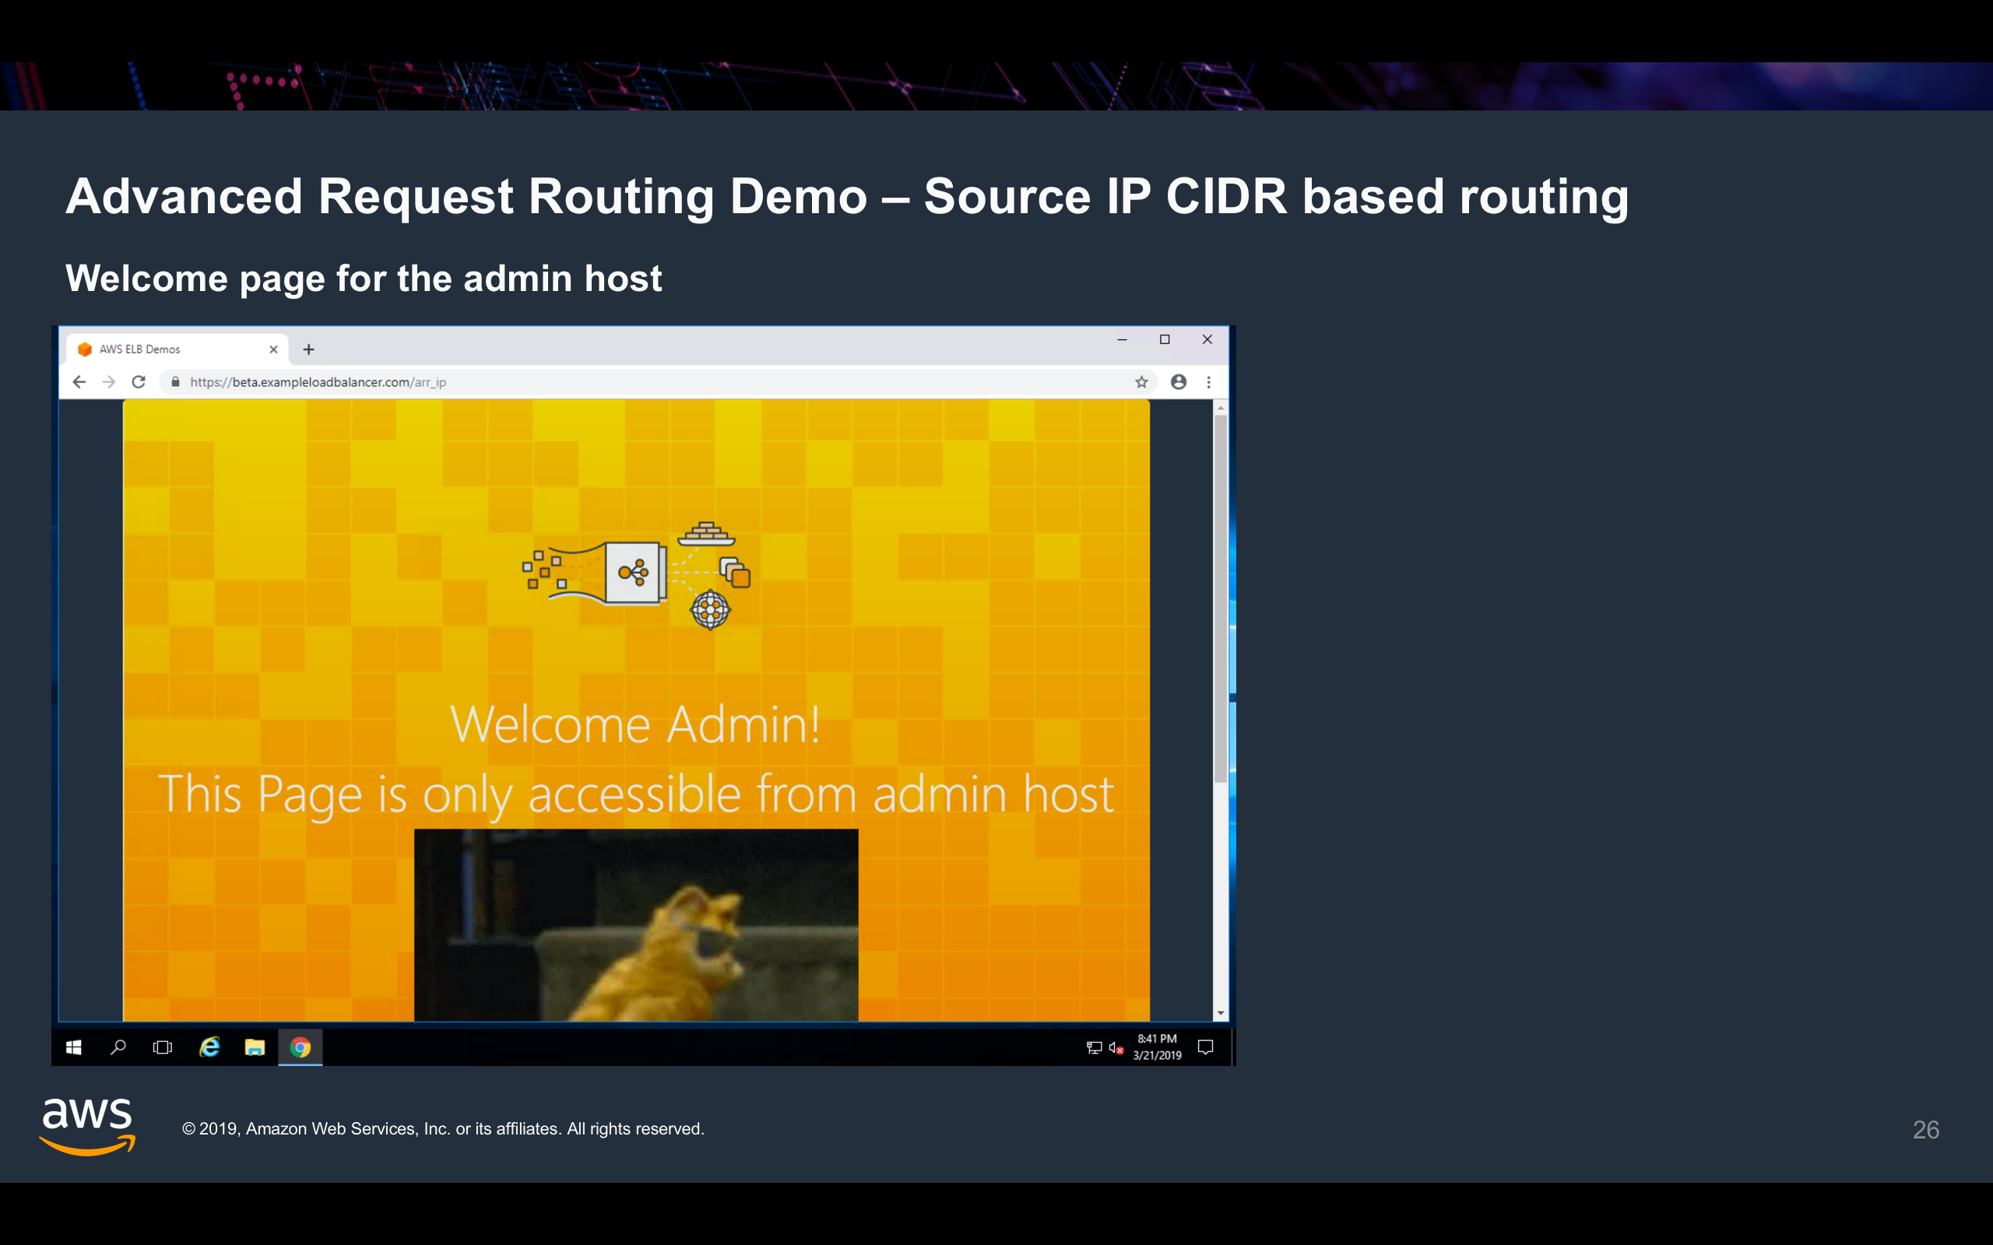This screenshot has width=1993, height=1245.
Task: Open a new tab with plus button
Action: (x=309, y=349)
